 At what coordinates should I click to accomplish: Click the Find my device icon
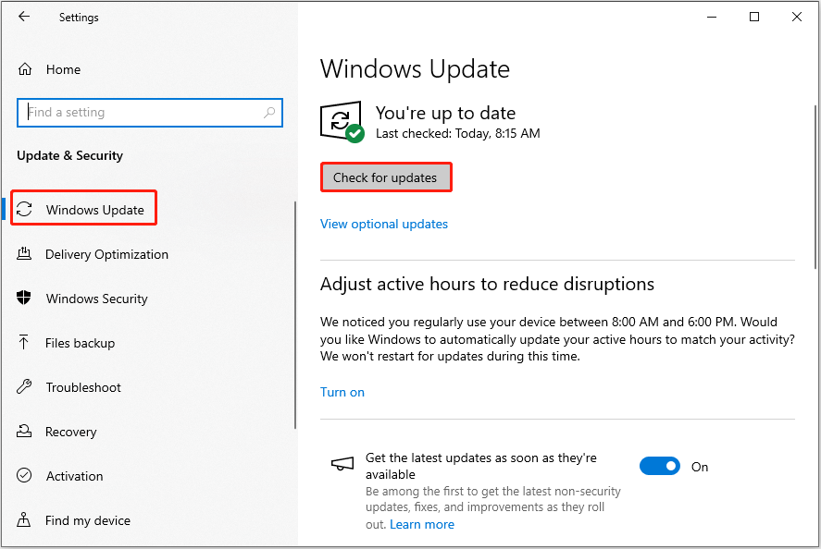(25, 520)
